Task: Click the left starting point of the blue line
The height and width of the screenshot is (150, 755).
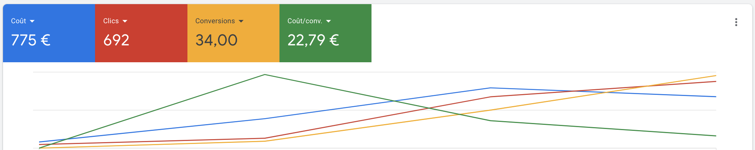Action: coord(39,142)
